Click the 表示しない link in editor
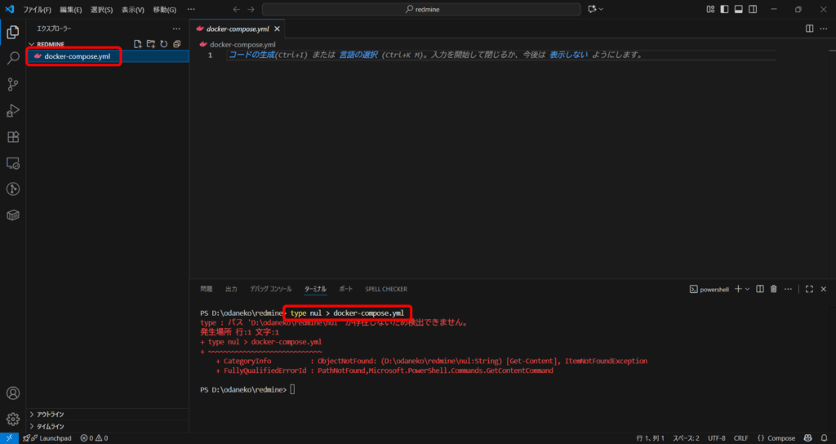 [568, 55]
